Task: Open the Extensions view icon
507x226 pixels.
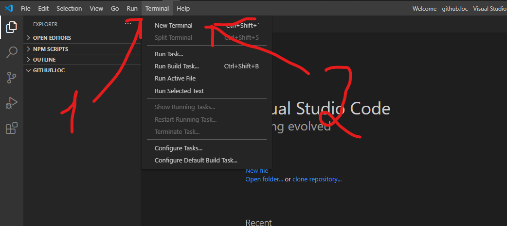Action: (12, 129)
